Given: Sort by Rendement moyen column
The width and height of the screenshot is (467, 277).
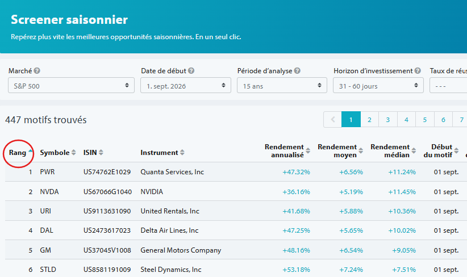Looking at the screenshot, I should pyautogui.click(x=361, y=151).
